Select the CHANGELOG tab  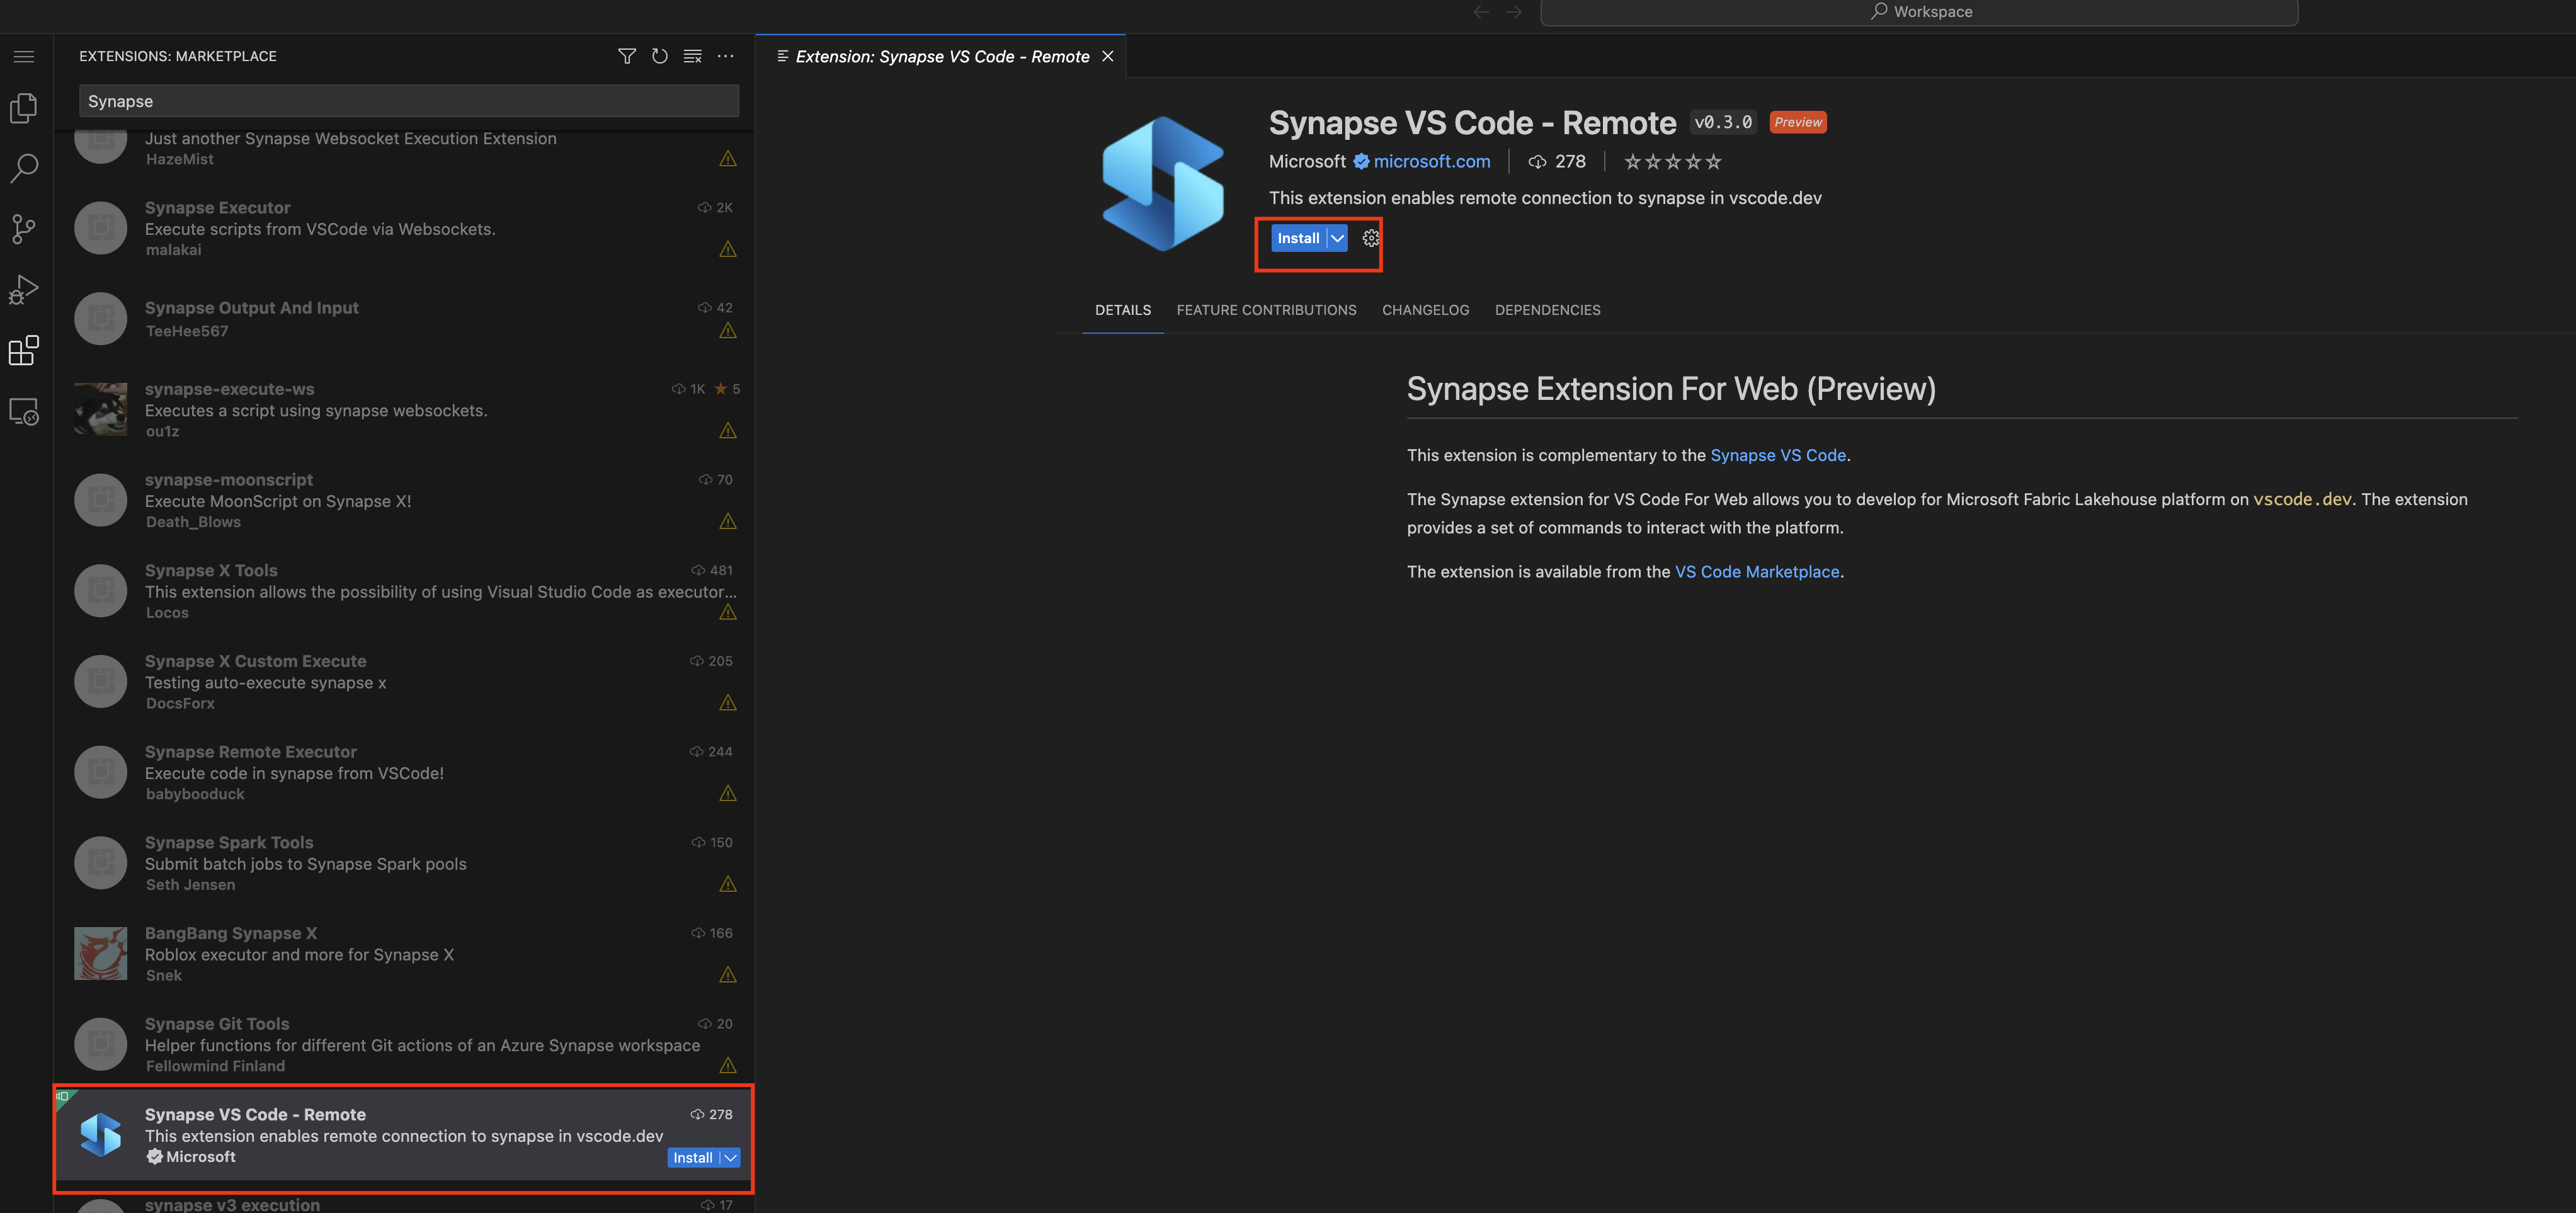[1424, 309]
